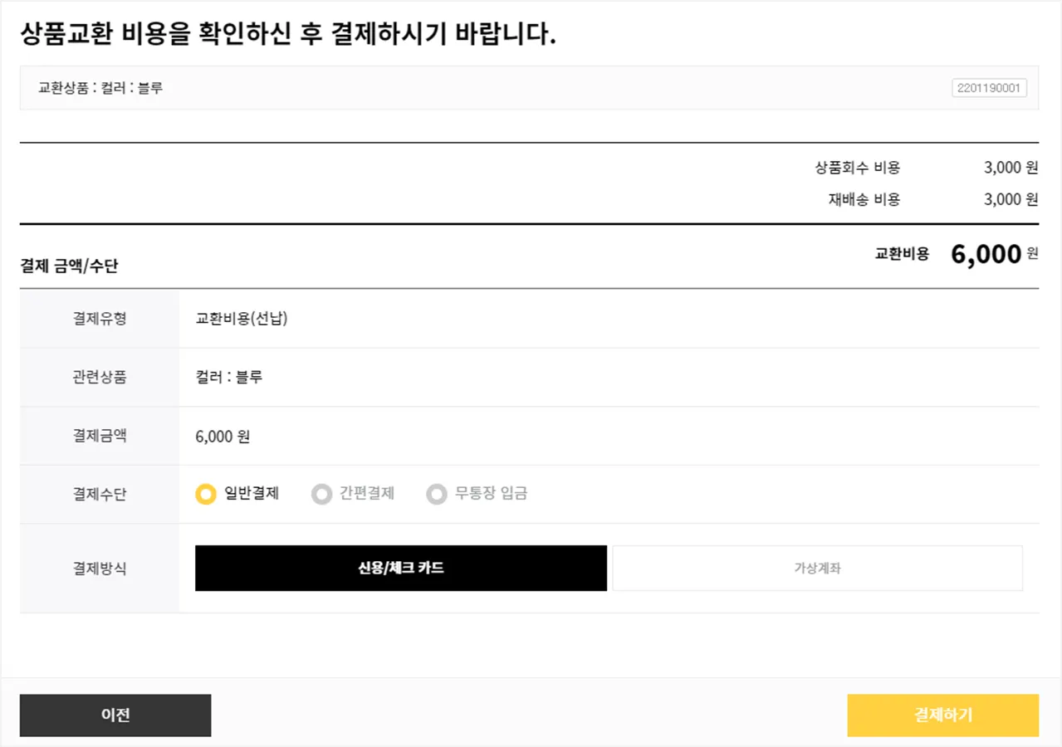Viewport: 1062px width, 747px height.
Task: Switch to 신용/체크 카드 payment method
Action: pyautogui.click(x=401, y=569)
